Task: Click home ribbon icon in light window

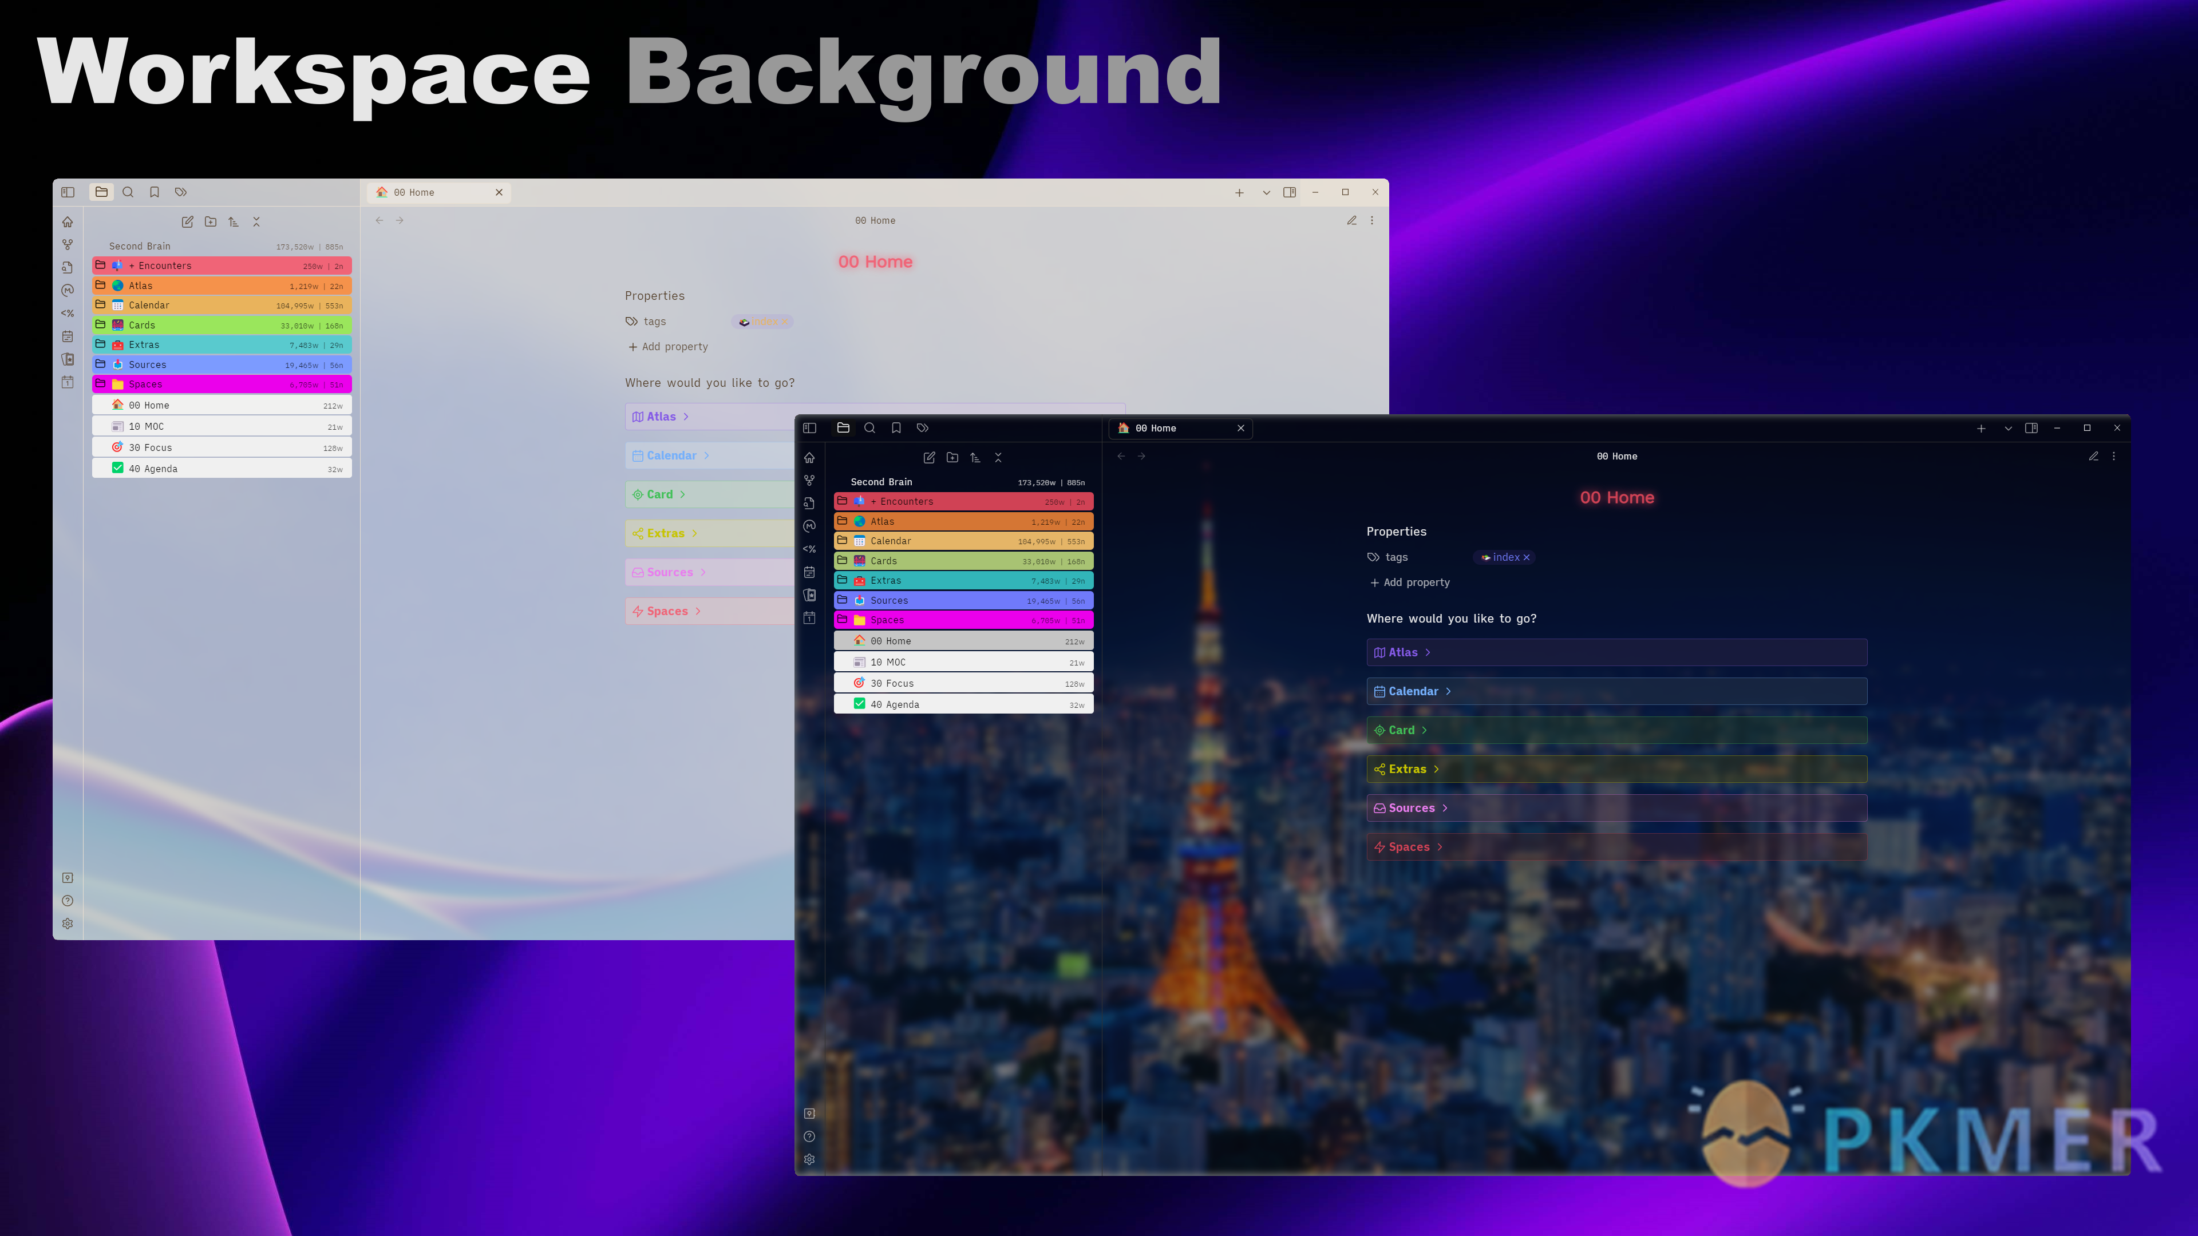Action: [68, 222]
